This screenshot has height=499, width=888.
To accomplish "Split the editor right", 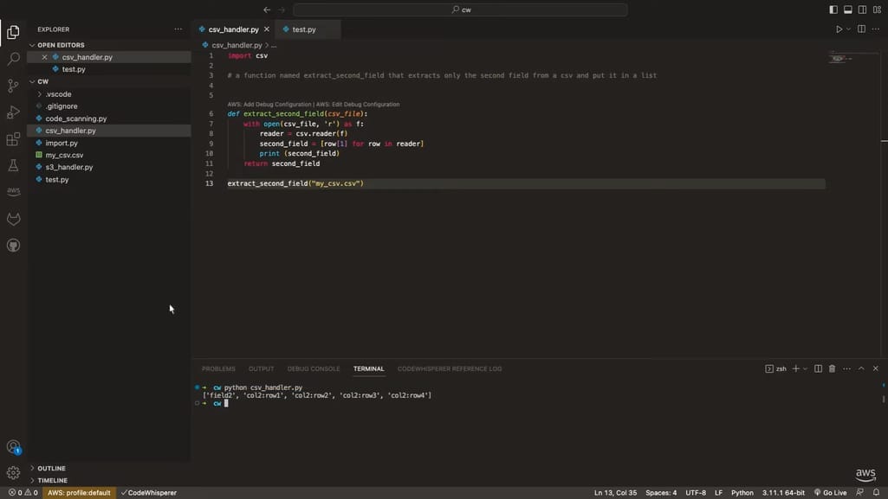I will (x=861, y=29).
